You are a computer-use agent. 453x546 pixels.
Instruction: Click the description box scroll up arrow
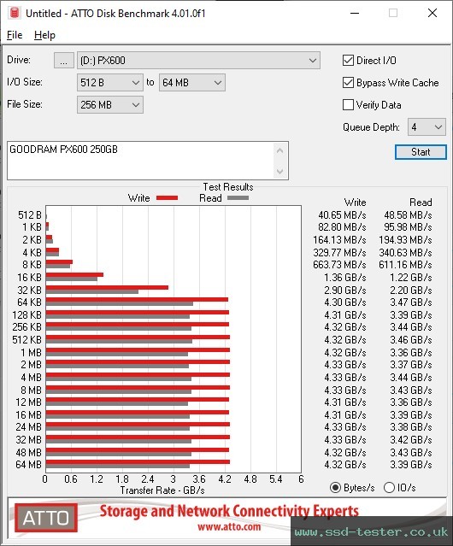click(x=280, y=150)
